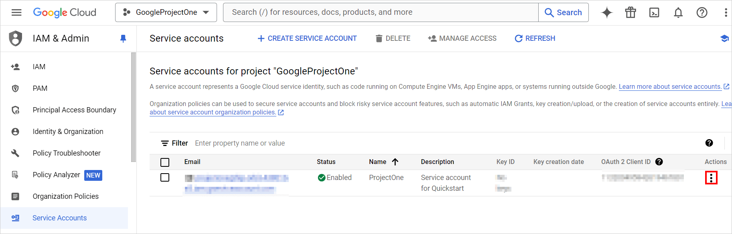This screenshot has height=234, width=732.
Task: Open Policy Troubleshooter
Action: [x=67, y=153]
